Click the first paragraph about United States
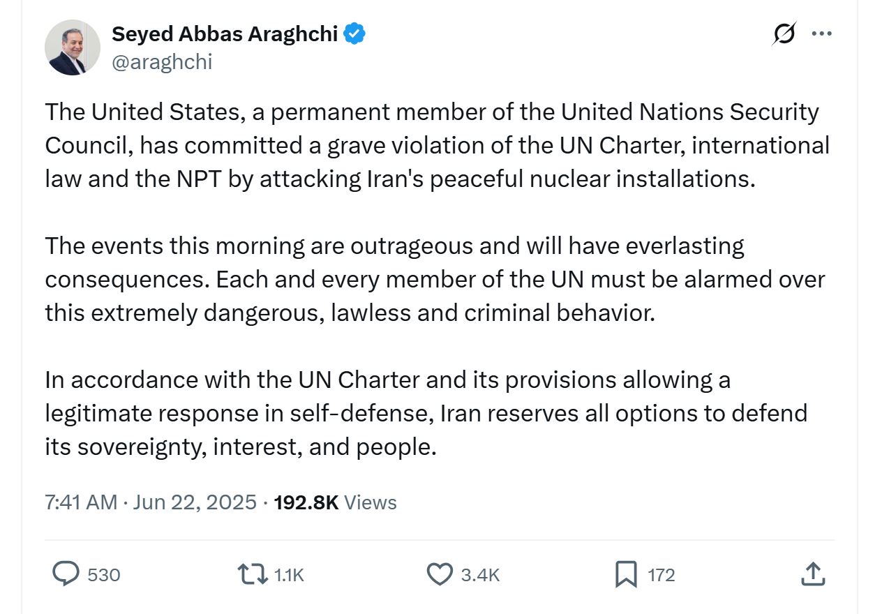Viewport: 889px width, 614px height. 438,145
